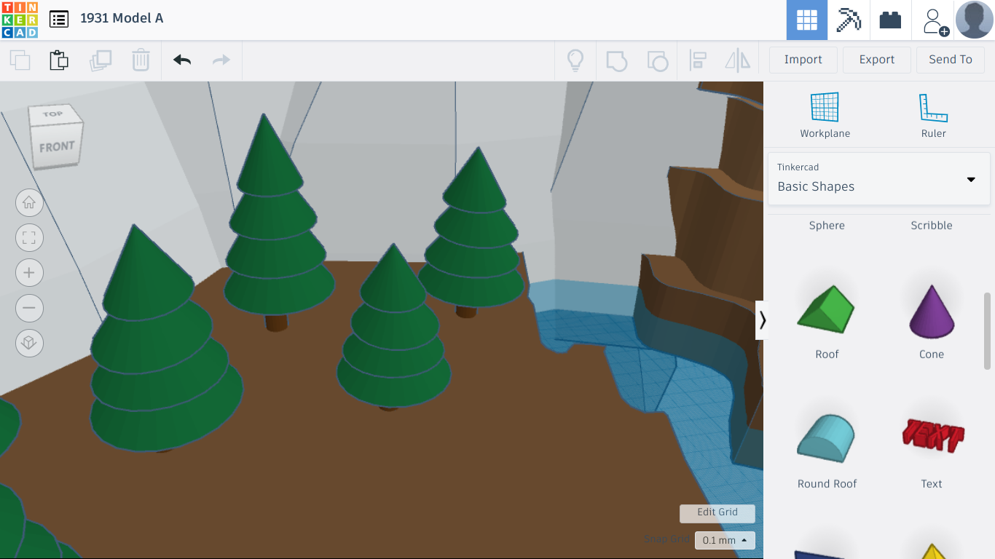The width and height of the screenshot is (995, 559).
Task: Click the Ungroup shapes icon
Action: click(x=658, y=60)
